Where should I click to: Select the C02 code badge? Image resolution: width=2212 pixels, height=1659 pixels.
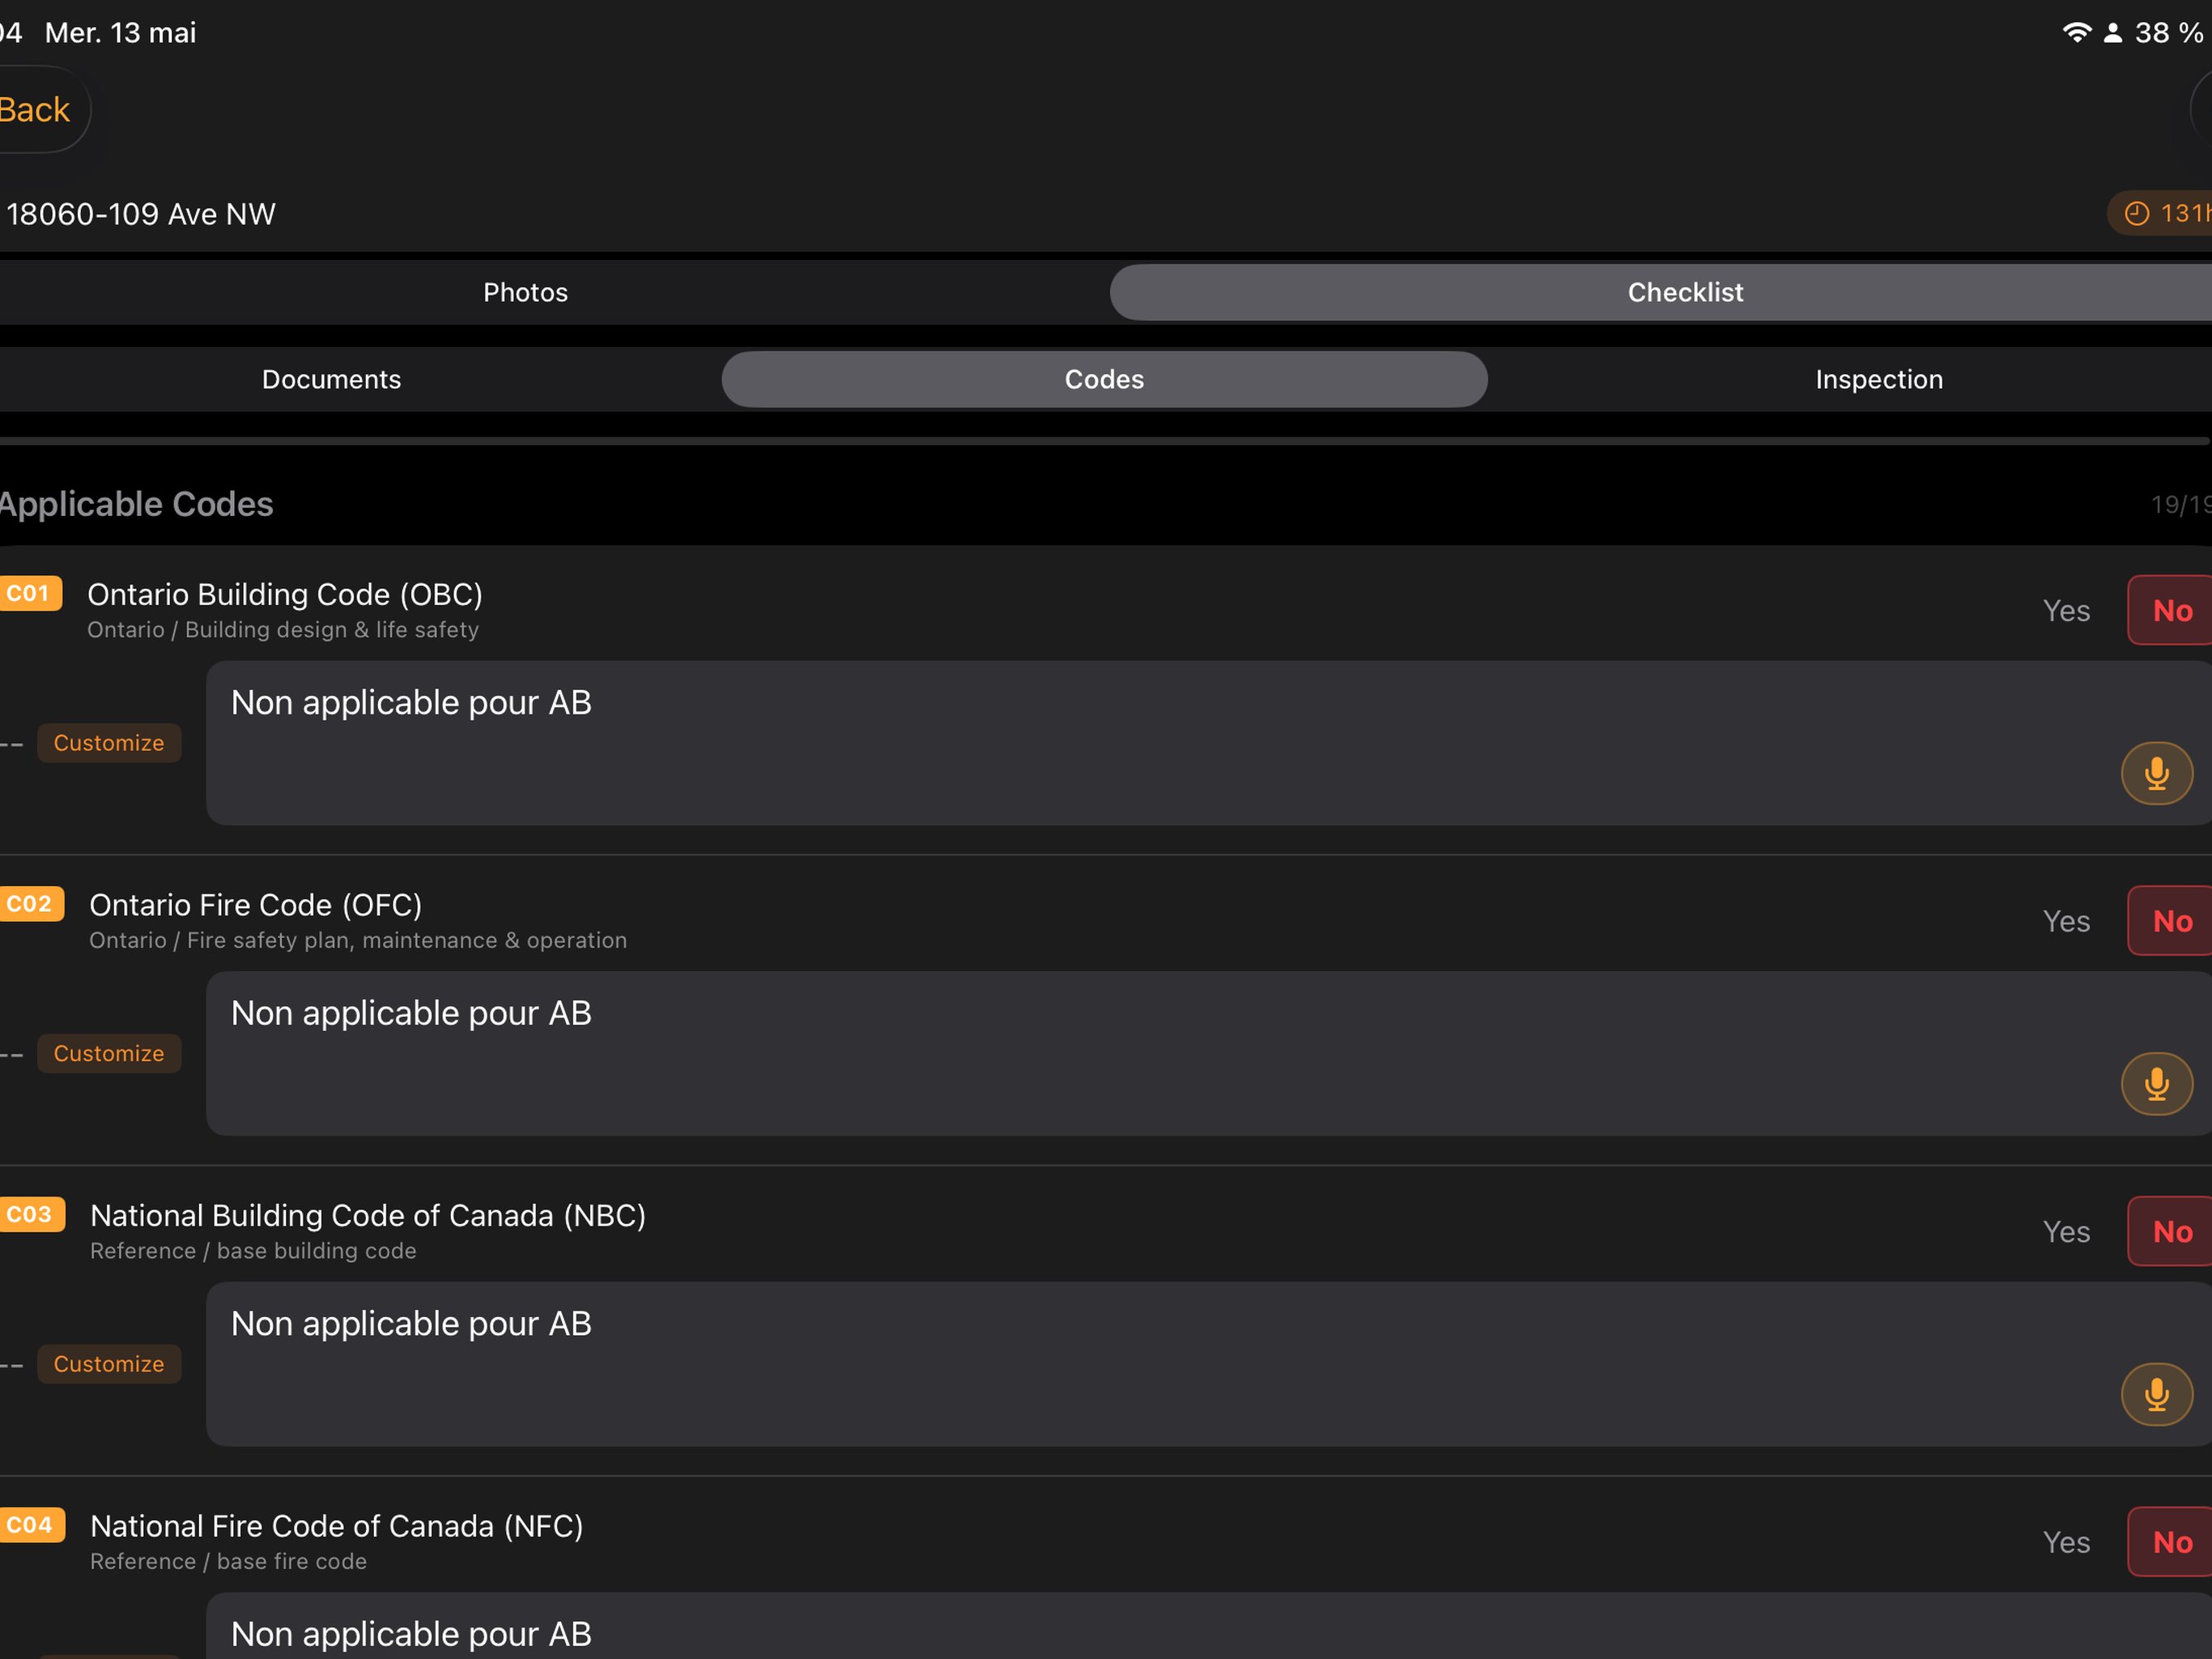31,903
